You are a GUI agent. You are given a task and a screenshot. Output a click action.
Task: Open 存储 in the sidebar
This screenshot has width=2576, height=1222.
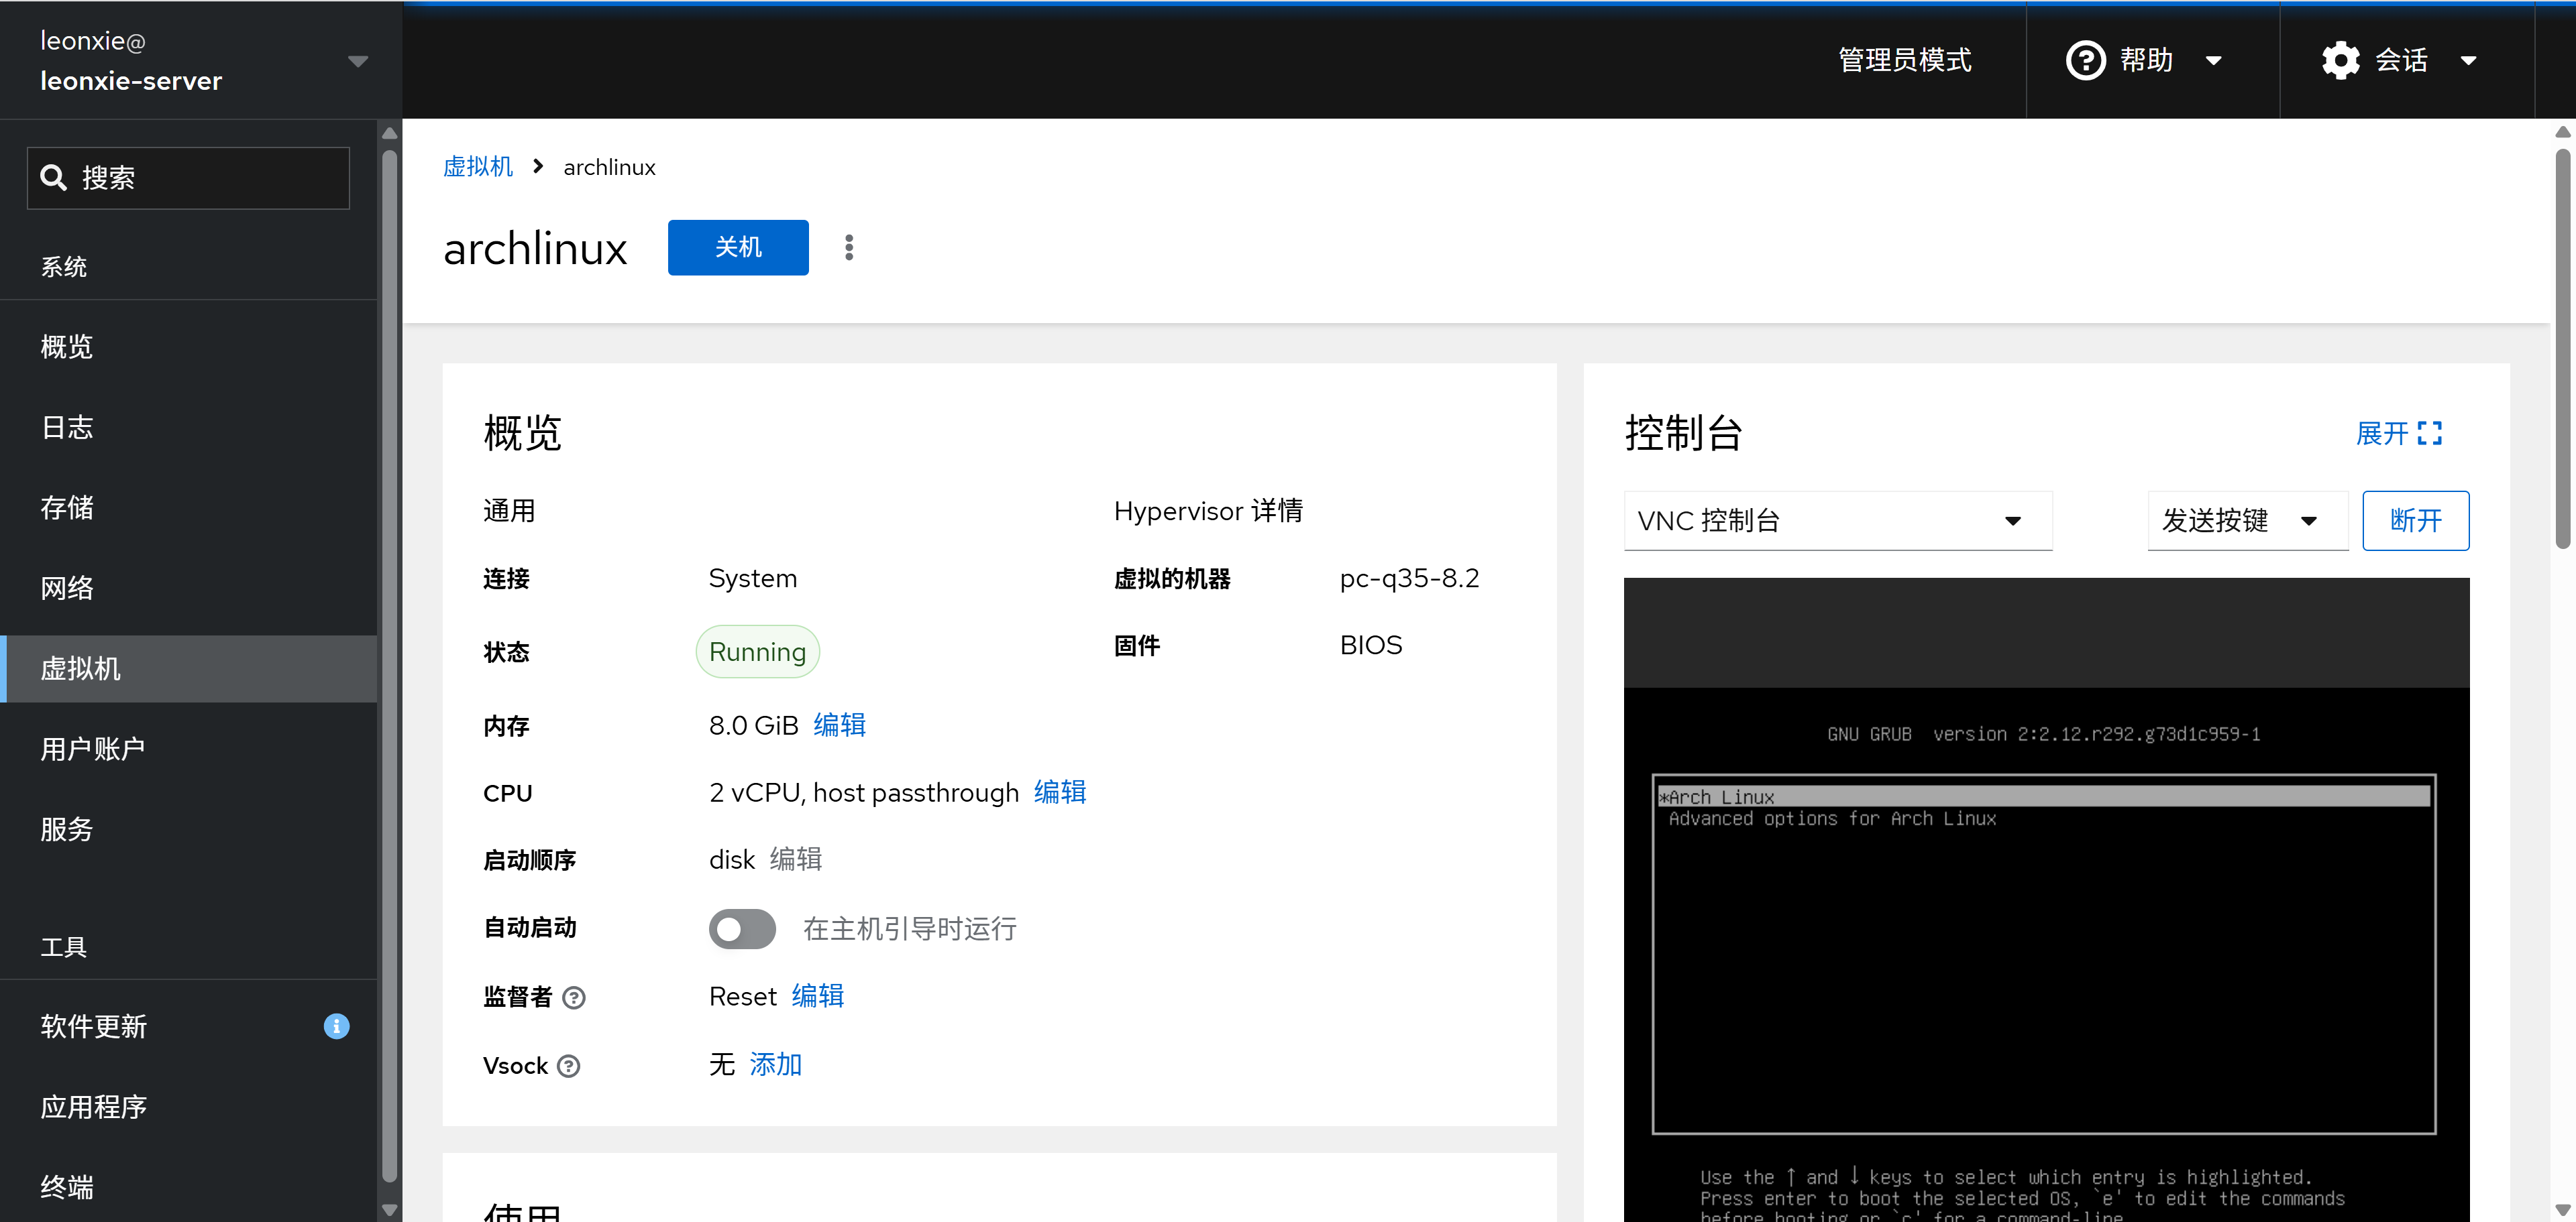pos(189,507)
